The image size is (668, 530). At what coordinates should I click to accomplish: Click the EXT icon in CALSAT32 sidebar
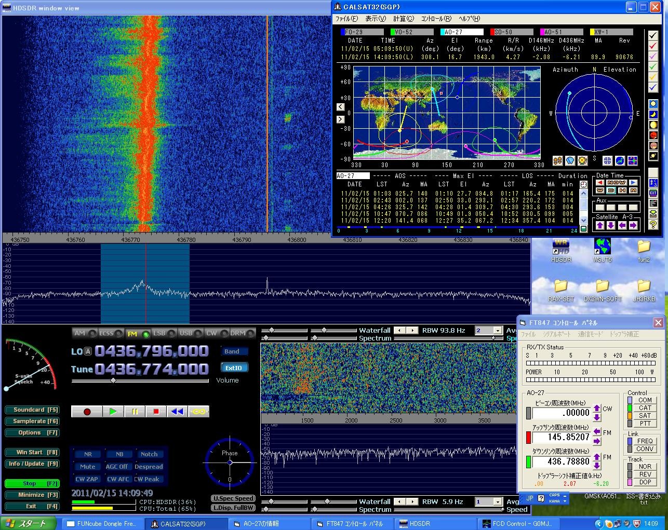[653, 193]
